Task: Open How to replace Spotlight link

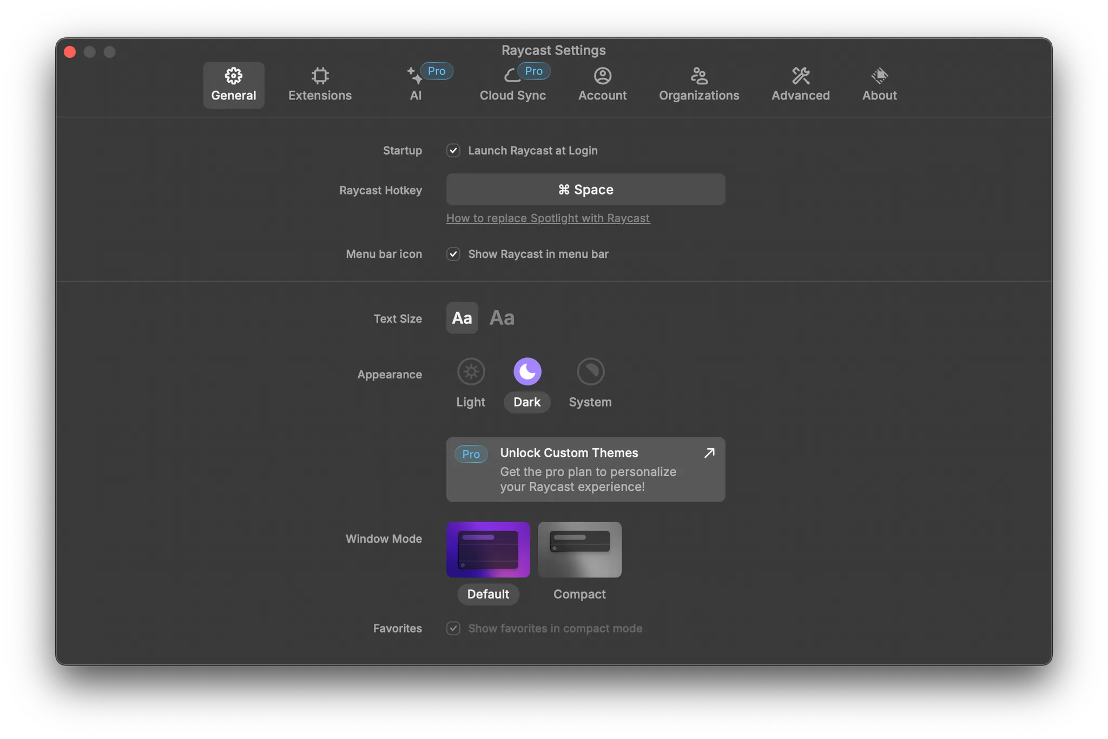Action: point(548,218)
